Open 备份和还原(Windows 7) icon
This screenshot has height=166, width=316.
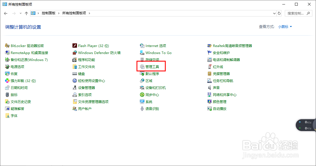[x=7, y=60]
